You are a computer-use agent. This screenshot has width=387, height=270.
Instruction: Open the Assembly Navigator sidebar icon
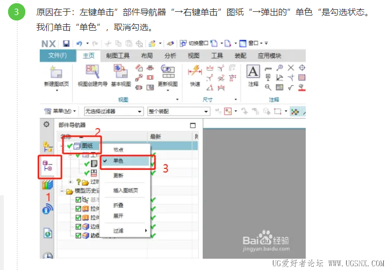[x=47, y=147]
